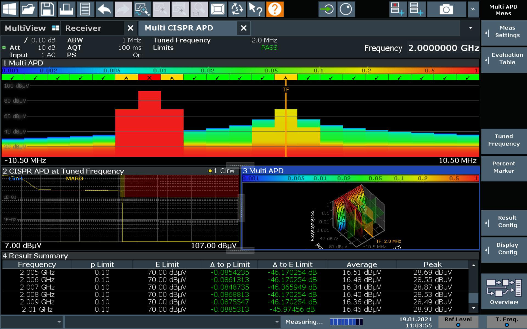Click the Frequency 2.0000000 GHz field
Viewport: 527px width, 329px height.
(x=443, y=48)
